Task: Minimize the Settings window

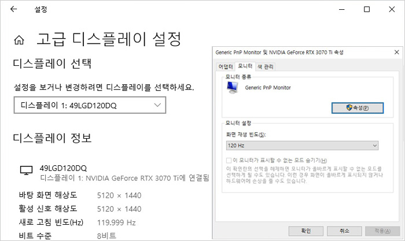Action: (x=340, y=10)
